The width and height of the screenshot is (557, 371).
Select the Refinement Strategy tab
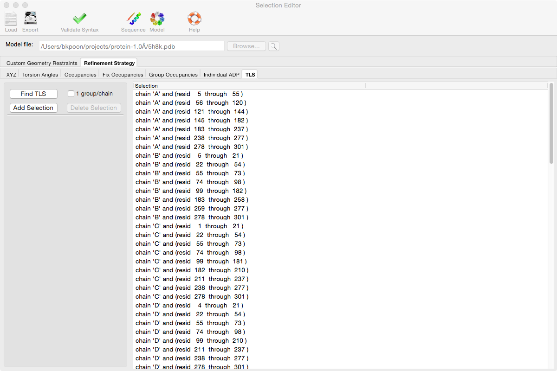pos(108,63)
